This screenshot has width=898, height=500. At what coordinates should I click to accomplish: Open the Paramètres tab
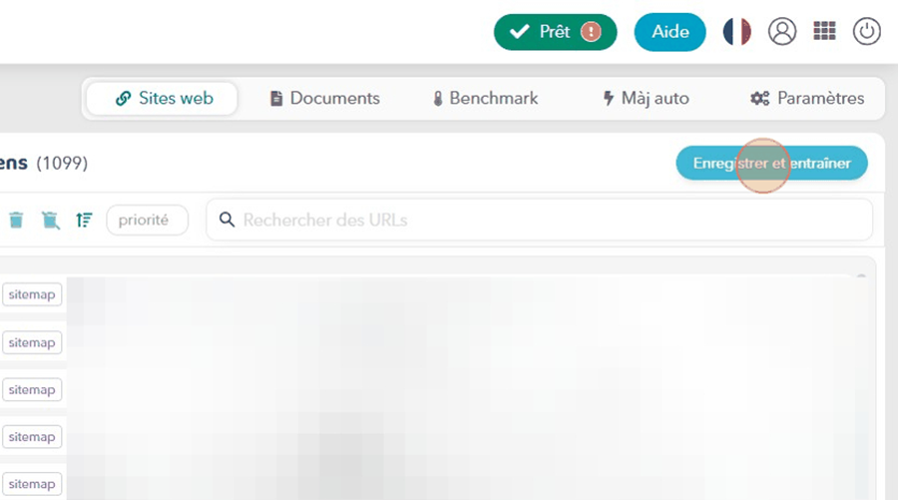pyautogui.click(x=807, y=98)
